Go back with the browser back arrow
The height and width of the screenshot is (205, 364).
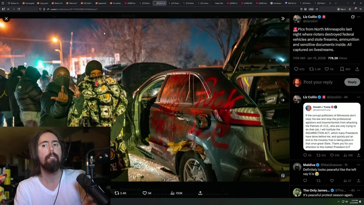(9, 9)
